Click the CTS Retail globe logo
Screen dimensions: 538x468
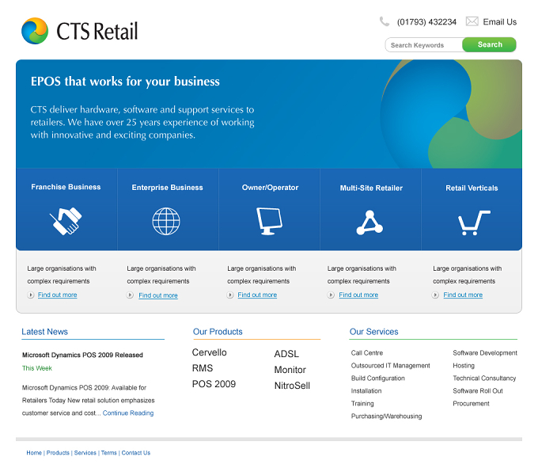click(35, 31)
